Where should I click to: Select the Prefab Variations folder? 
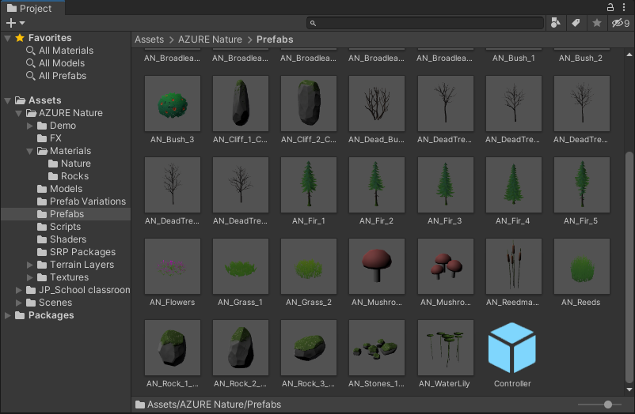[82, 201]
